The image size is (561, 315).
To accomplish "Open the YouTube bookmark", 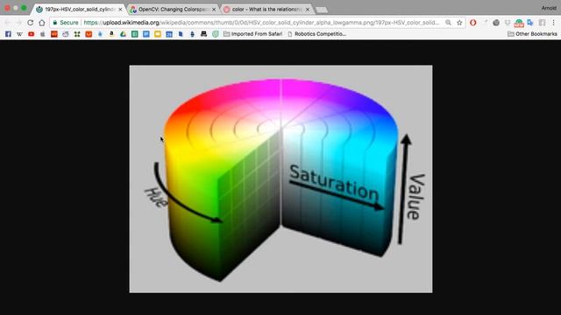I will click(x=32, y=34).
